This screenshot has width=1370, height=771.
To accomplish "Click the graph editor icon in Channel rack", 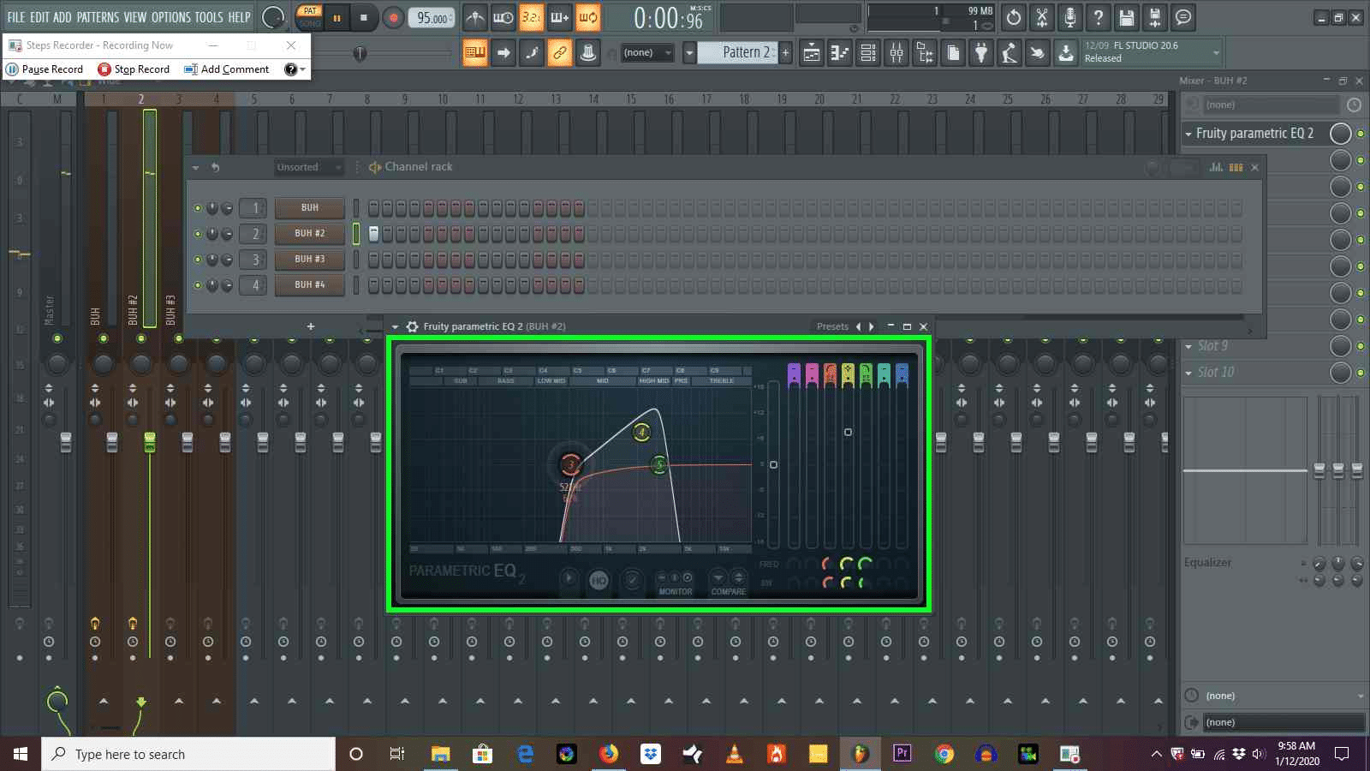I will [x=1216, y=167].
